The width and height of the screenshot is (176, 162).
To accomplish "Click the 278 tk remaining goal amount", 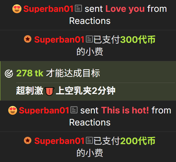I will click(30, 73).
